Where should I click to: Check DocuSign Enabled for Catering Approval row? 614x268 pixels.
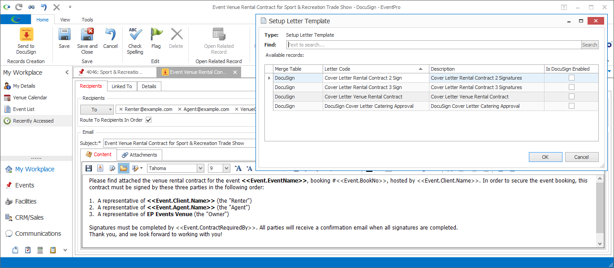pos(571,106)
